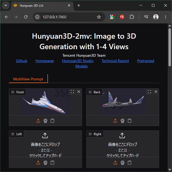
Task: Open the red speech-bubble extension icon
Action: pos(122,17)
